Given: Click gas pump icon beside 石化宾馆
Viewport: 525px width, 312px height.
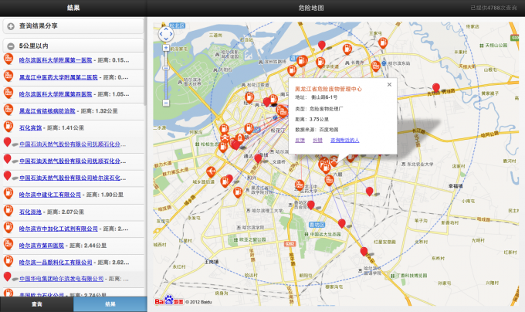Looking at the screenshot, I should [8, 127].
